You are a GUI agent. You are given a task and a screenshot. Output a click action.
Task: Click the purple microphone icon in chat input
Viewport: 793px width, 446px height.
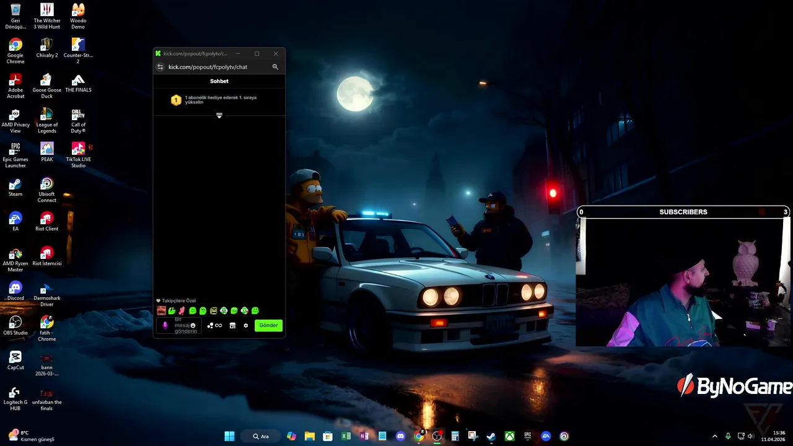[x=165, y=325]
